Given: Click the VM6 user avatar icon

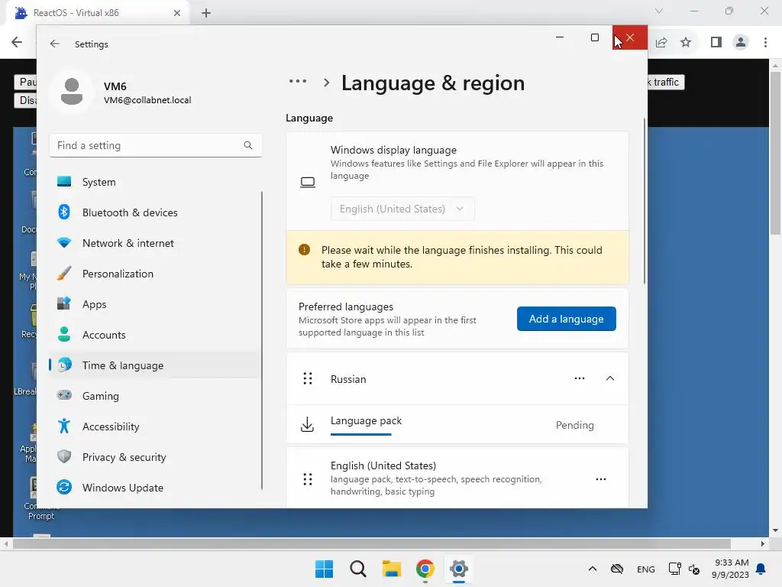Looking at the screenshot, I should [x=72, y=92].
